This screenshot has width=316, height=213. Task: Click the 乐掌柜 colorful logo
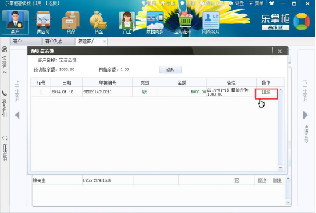point(302,22)
